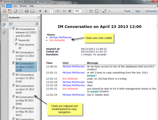Select the Keywords bookmark
The width and height of the screenshot is (158, 120).
pos(24,40)
